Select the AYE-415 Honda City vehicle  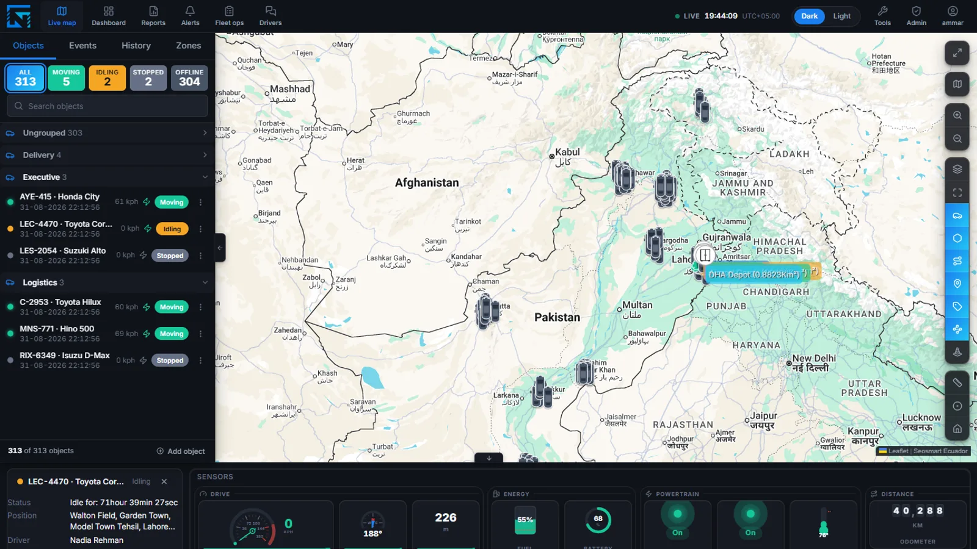tap(107, 202)
